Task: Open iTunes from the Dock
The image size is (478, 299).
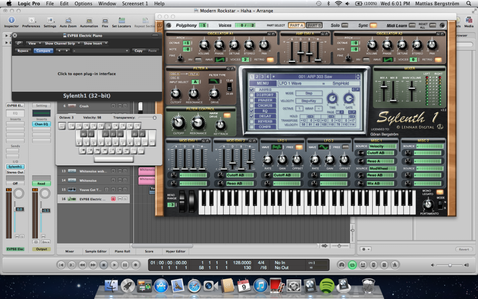Action: coord(260,286)
